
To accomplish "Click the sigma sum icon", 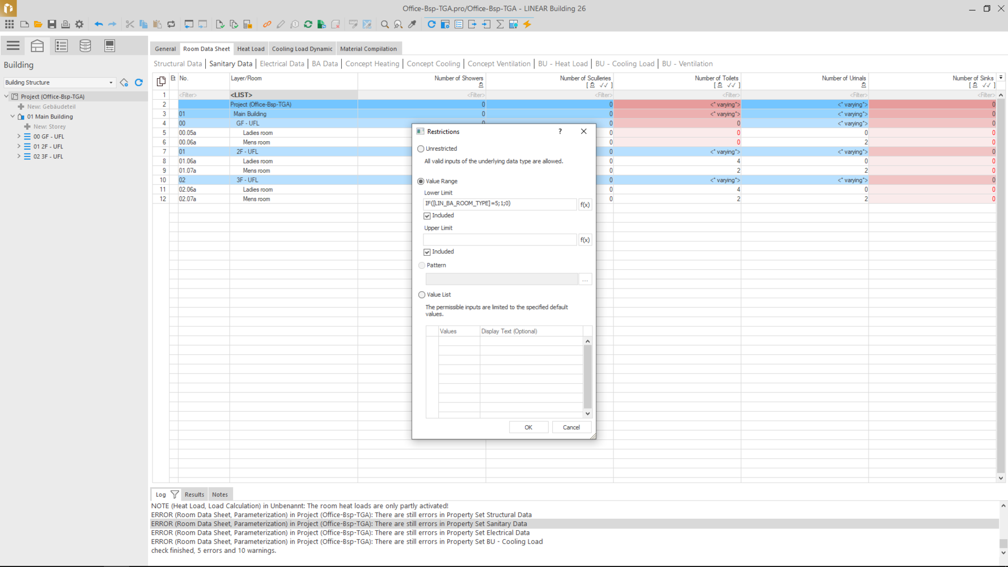I will tap(500, 24).
